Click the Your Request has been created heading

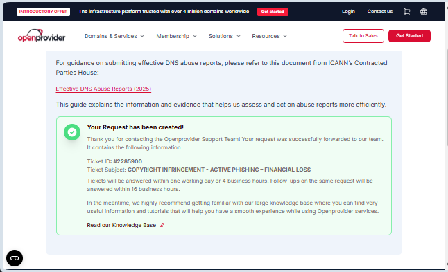coord(135,127)
